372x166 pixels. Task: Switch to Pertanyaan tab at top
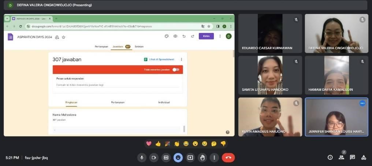coord(101,47)
